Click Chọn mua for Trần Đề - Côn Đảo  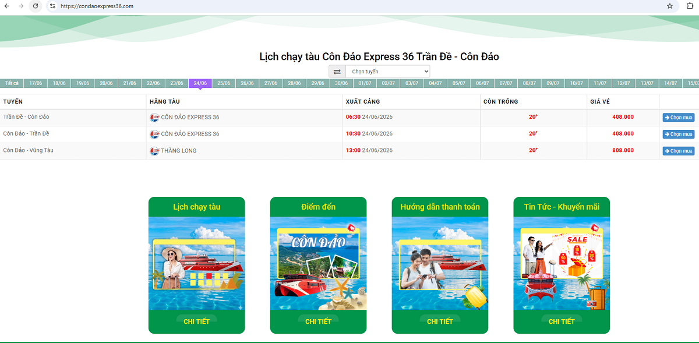pyautogui.click(x=679, y=118)
